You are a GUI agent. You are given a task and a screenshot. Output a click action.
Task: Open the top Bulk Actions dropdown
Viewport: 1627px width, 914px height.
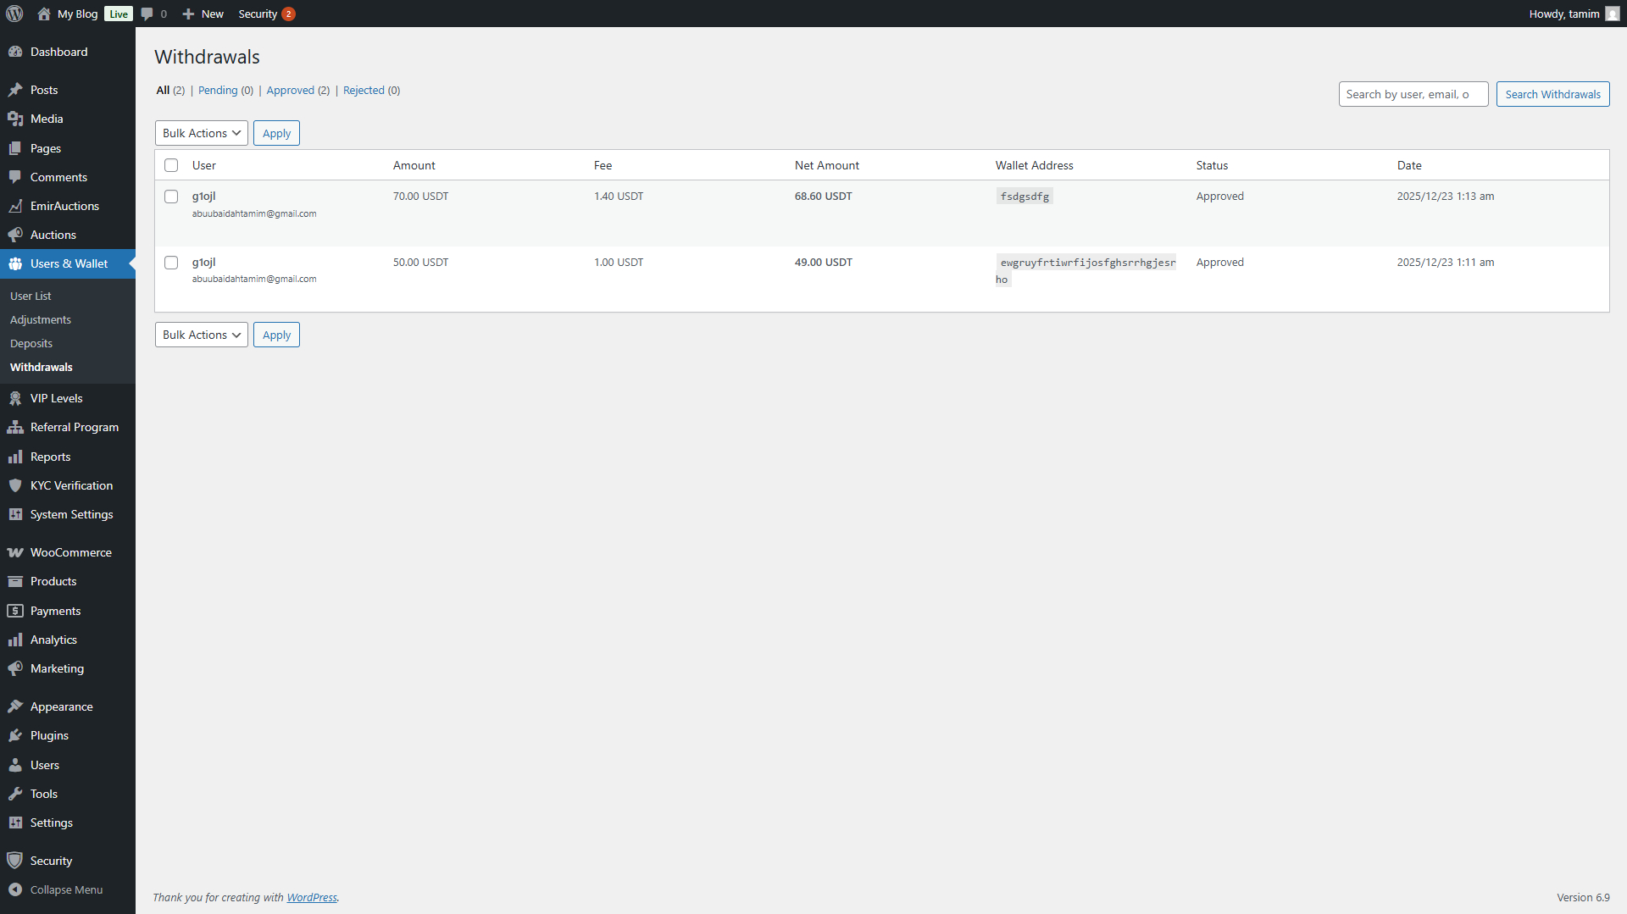coord(202,133)
